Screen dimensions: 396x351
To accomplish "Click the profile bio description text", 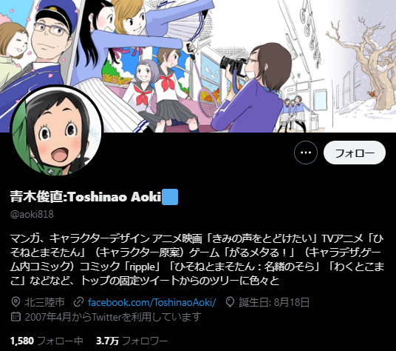I will pyautogui.click(x=197, y=259).
